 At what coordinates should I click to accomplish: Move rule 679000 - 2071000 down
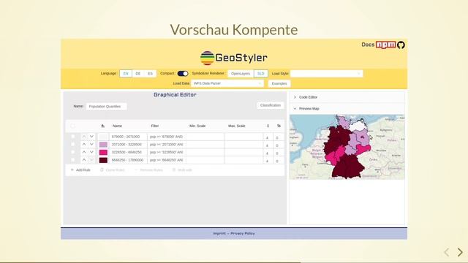(91, 137)
